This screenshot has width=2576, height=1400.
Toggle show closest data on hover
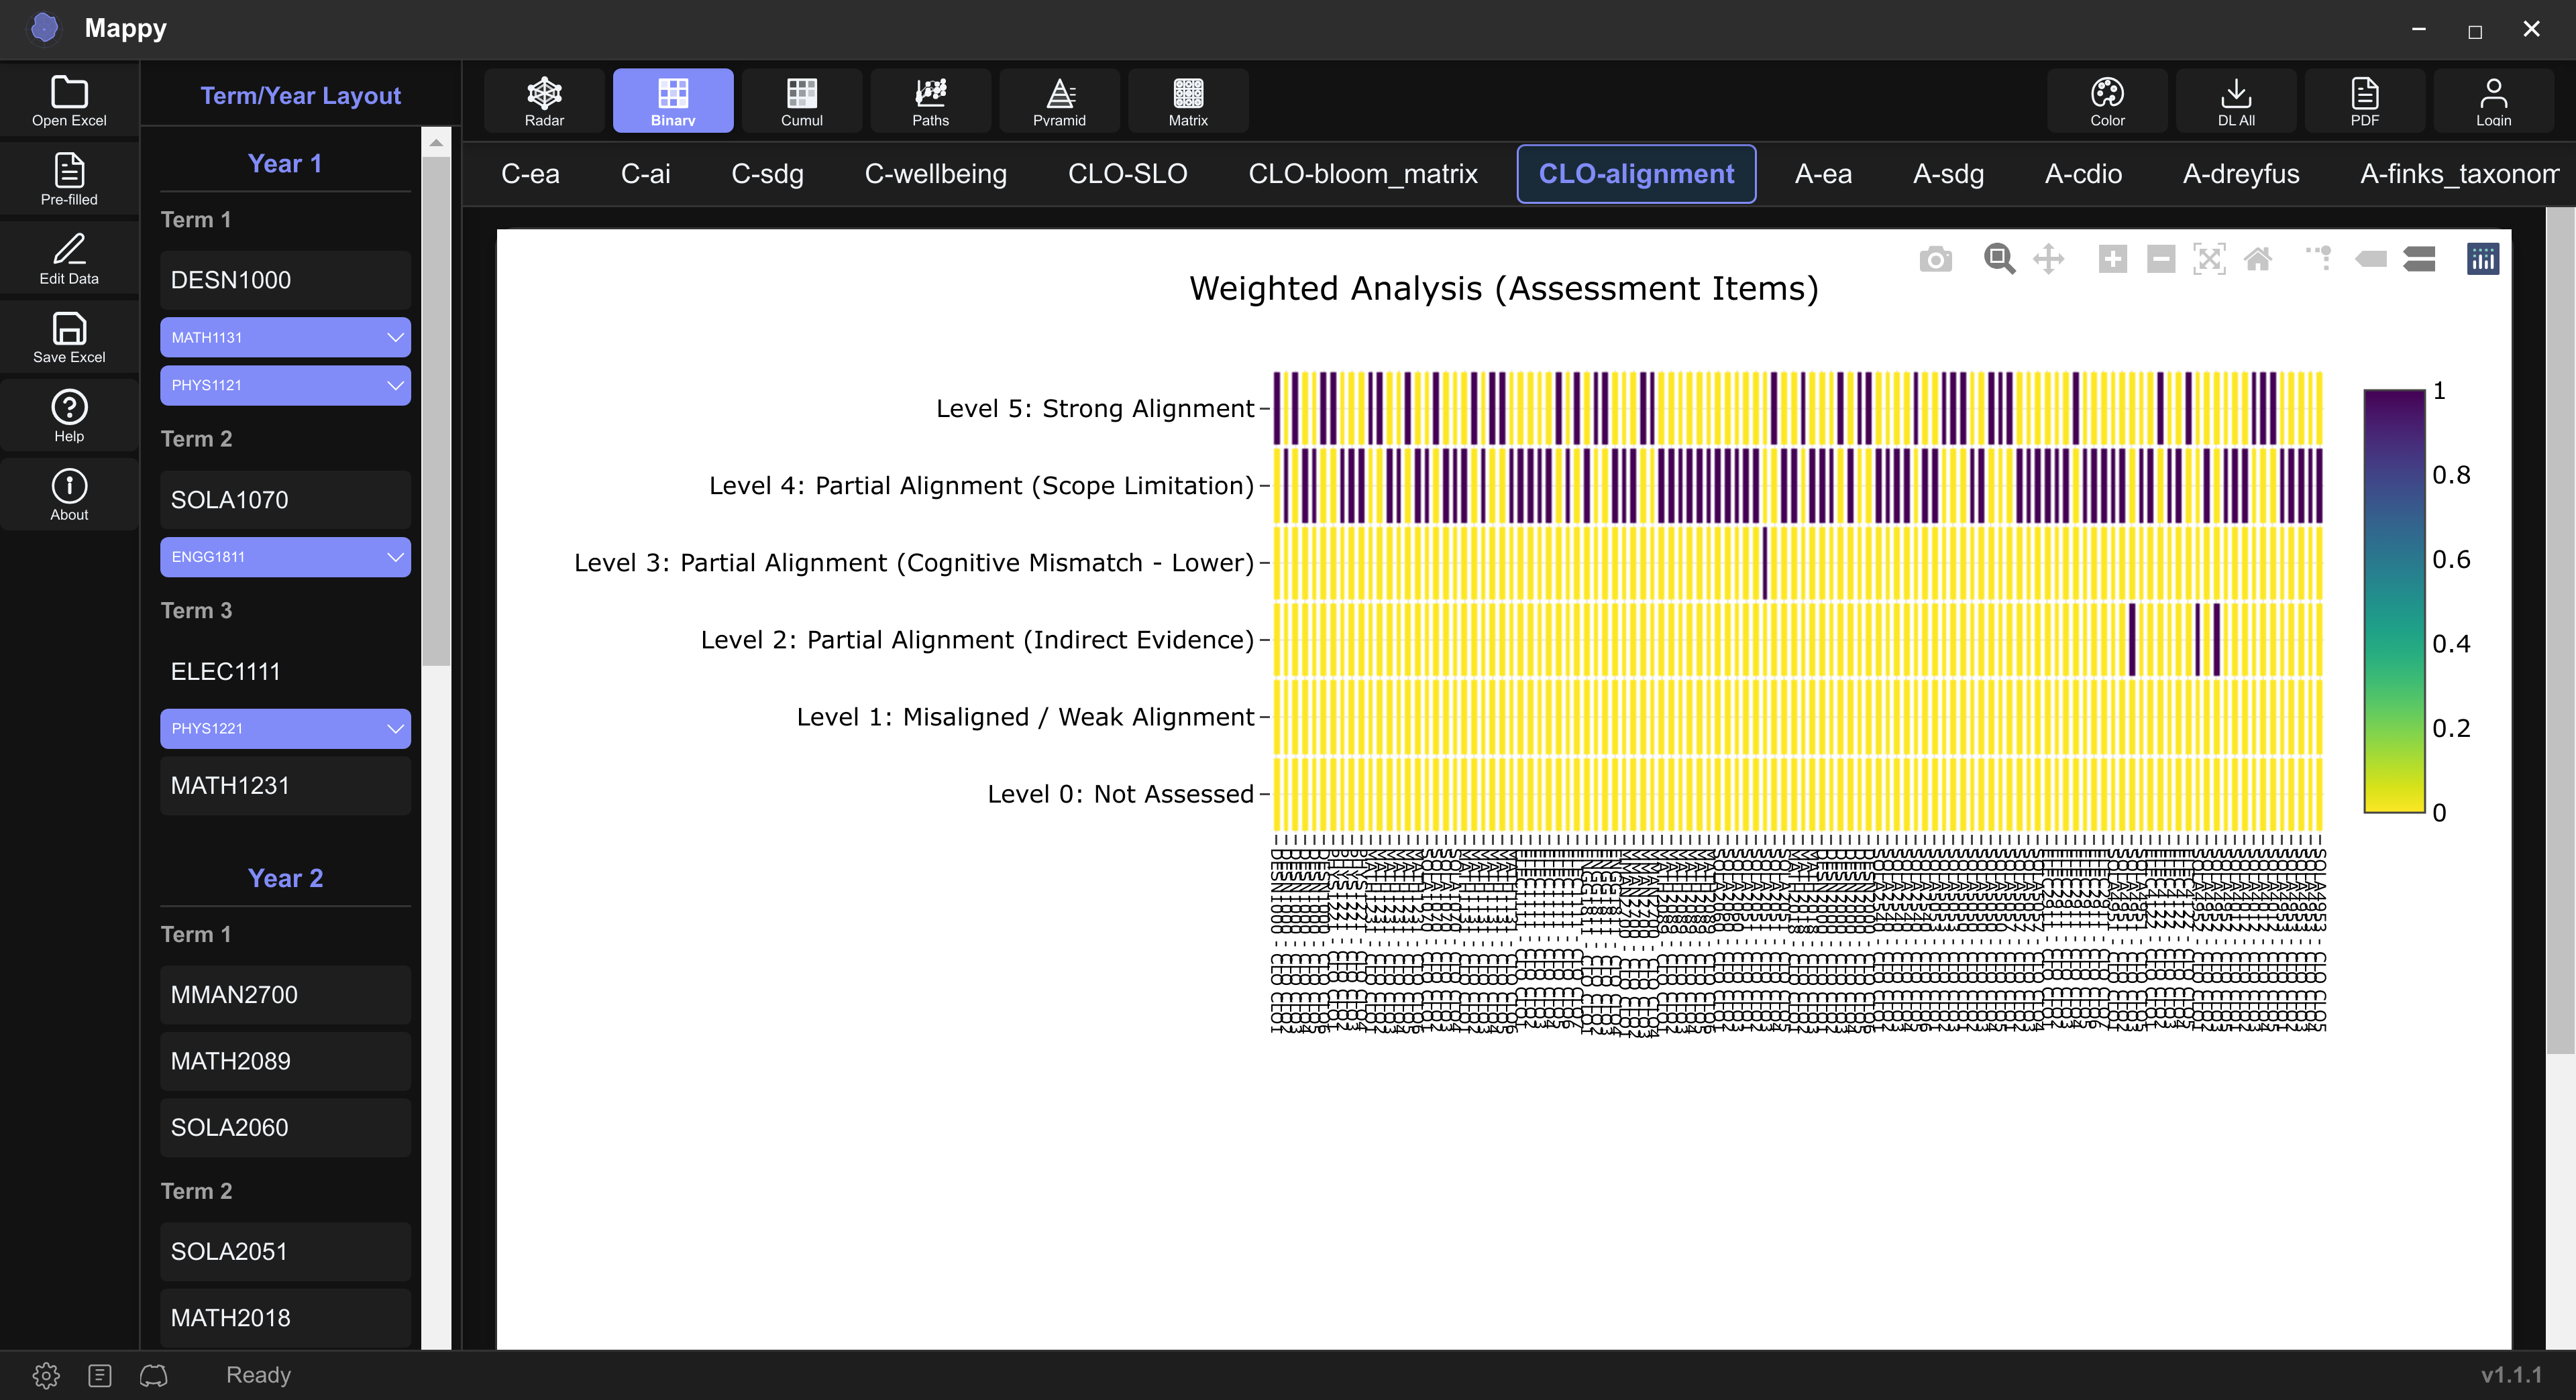[2371, 259]
